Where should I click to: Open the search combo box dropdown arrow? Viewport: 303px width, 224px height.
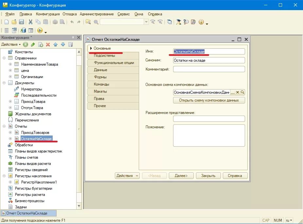[146, 22]
